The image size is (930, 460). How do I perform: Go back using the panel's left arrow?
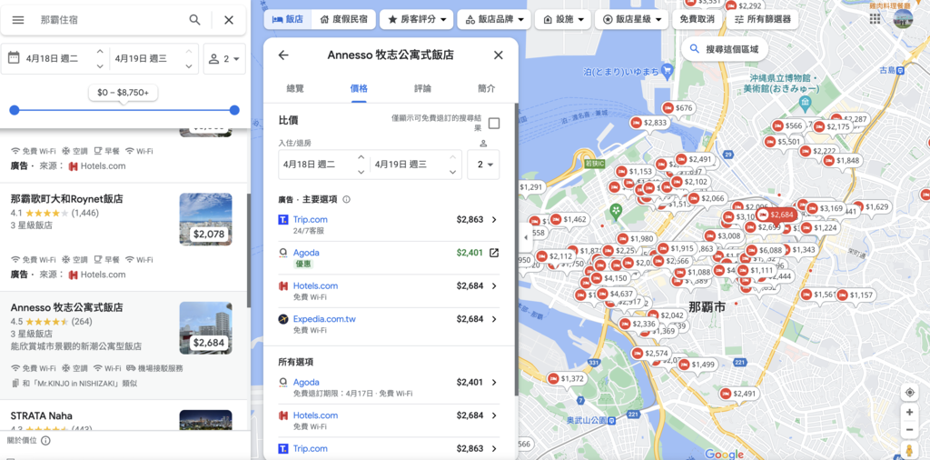pyautogui.click(x=283, y=55)
